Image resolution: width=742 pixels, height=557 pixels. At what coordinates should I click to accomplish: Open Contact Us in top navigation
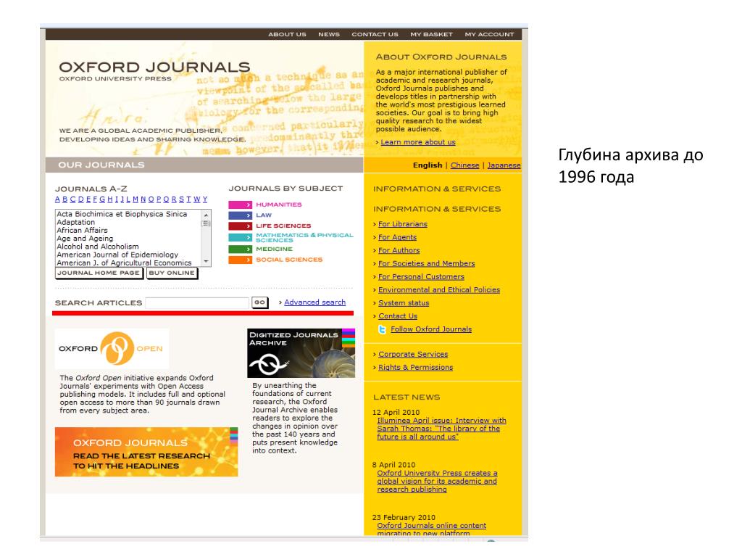coord(375,34)
